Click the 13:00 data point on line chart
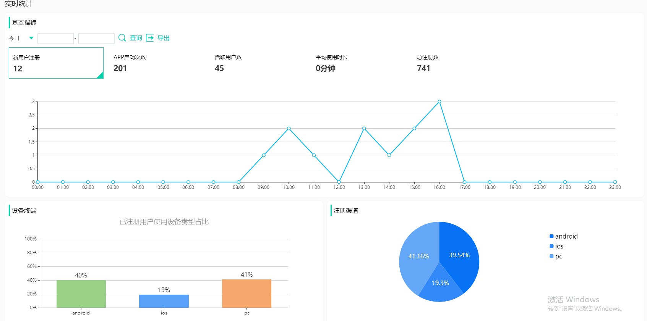647x321 pixels. click(364, 128)
